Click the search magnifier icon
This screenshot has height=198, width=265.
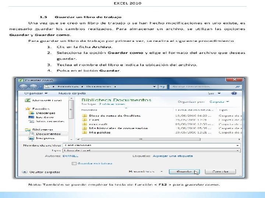tap(237, 87)
